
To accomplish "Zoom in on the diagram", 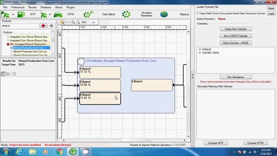I will 73,22.
